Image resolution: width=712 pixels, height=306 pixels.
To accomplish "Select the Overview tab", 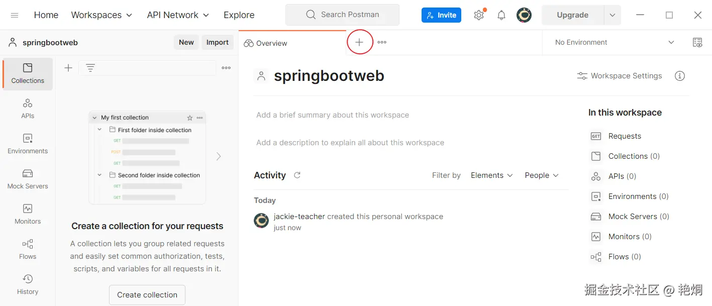I will pyautogui.click(x=292, y=43).
